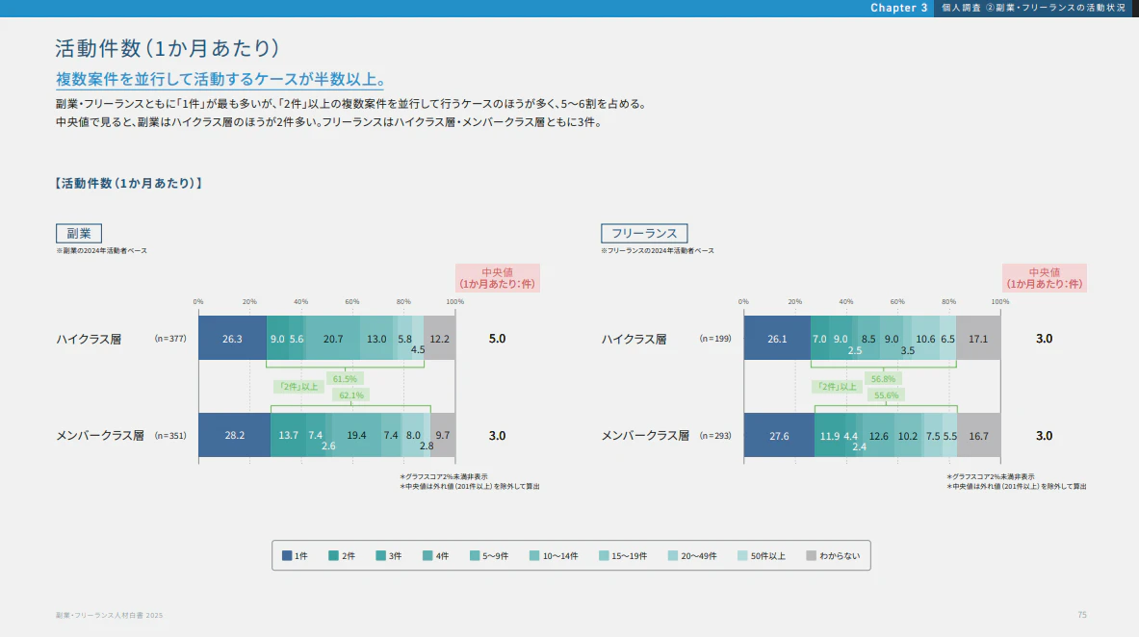The image size is (1139, 637).
Task: Select the 26.1 bar segment
Action: coord(777,338)
